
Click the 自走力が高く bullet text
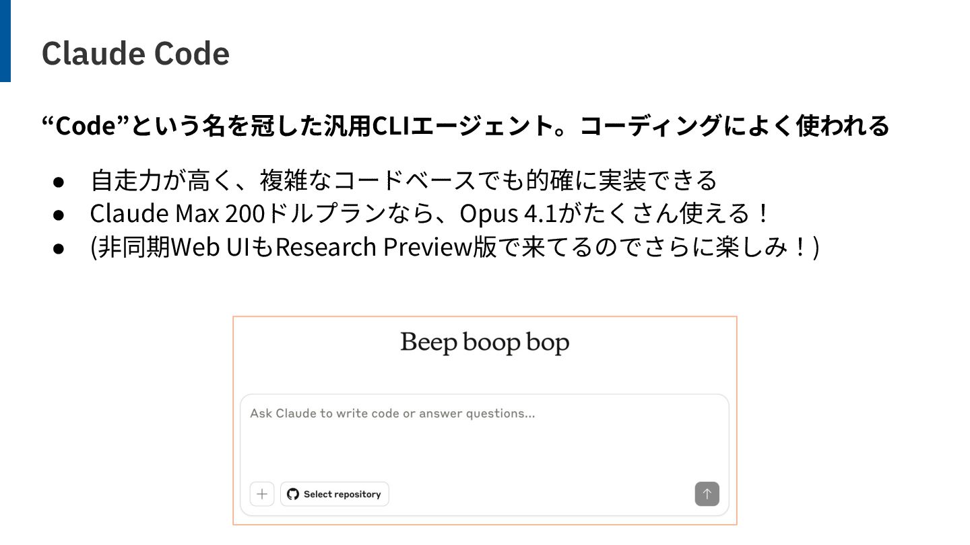click(403, 180)
